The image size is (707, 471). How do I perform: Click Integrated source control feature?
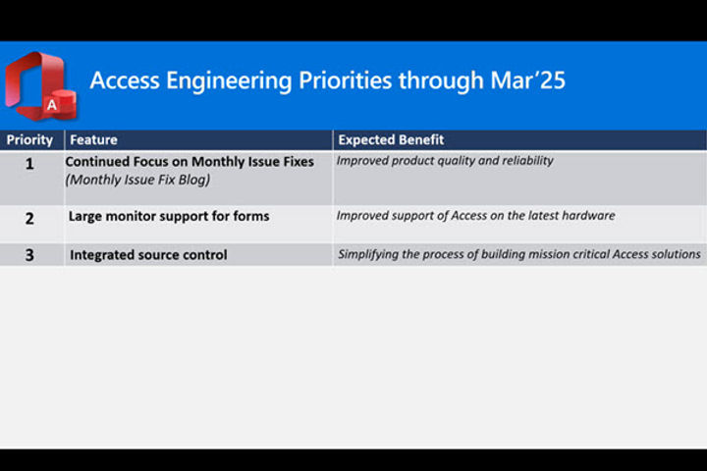[148, 255]
